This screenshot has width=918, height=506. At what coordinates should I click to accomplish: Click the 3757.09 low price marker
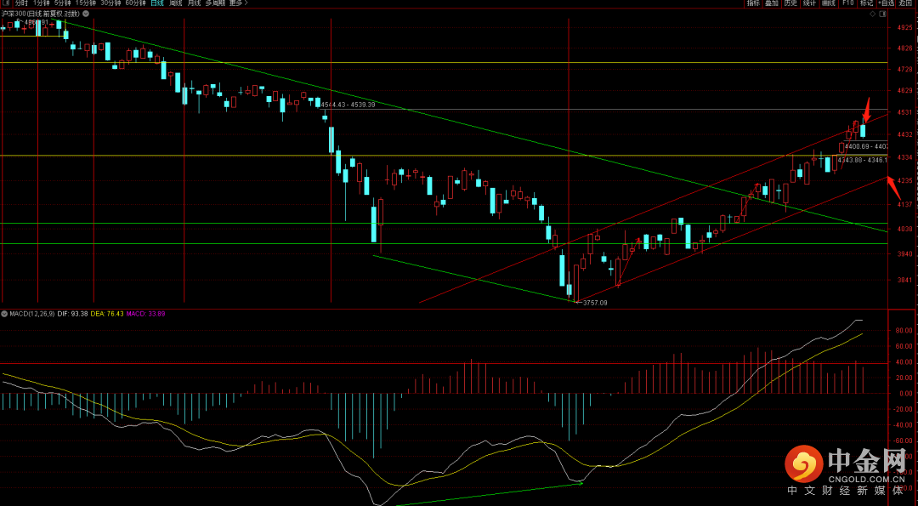coord(595,303)
